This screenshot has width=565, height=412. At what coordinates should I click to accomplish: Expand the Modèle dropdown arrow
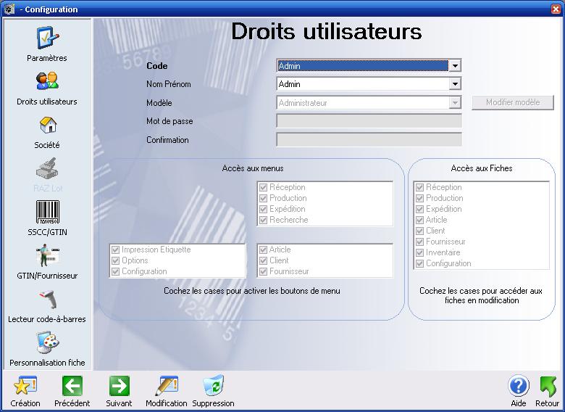455,103
